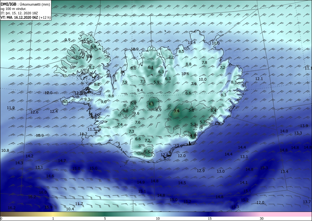The image size is (312, 221).
Task: Click the 5.8 value on the map
Action: coord(125,110)
